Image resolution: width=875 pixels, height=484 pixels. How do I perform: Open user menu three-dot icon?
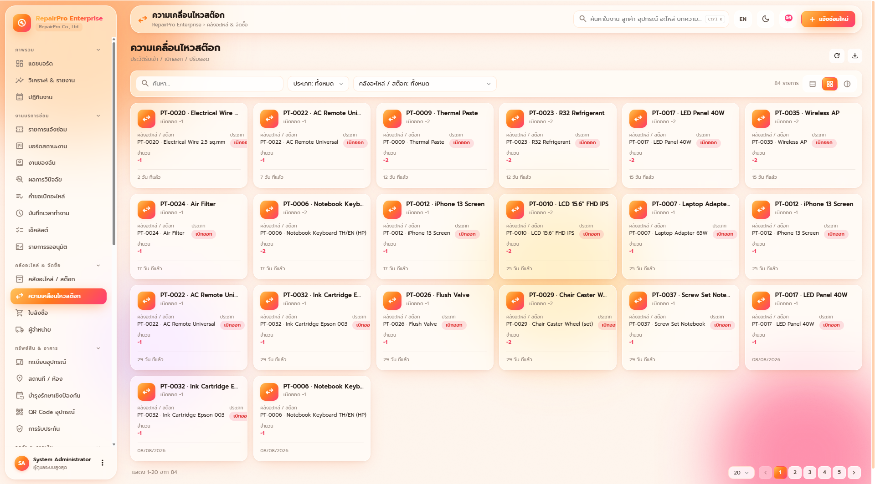[x=103, y=463]
